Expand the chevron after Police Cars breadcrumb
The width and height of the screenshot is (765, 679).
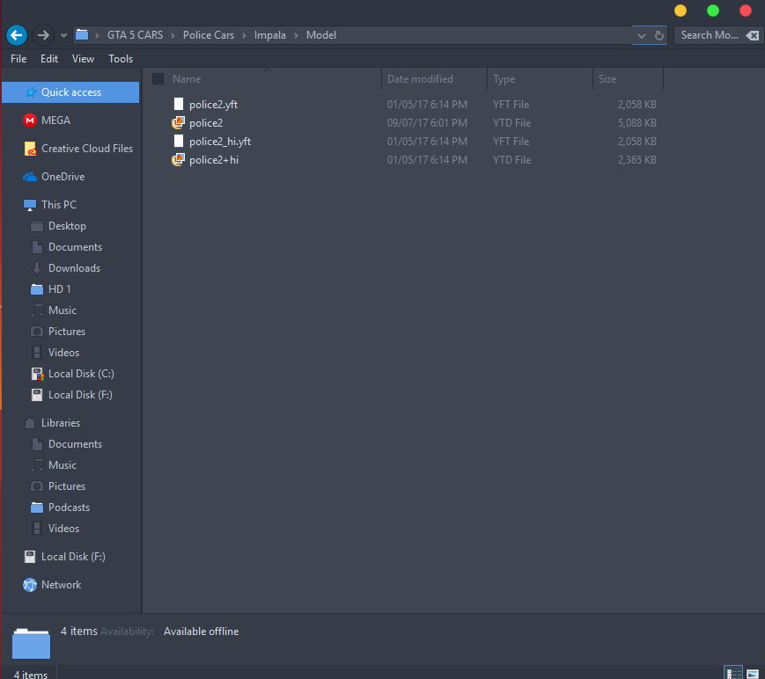tap(244, 35)
